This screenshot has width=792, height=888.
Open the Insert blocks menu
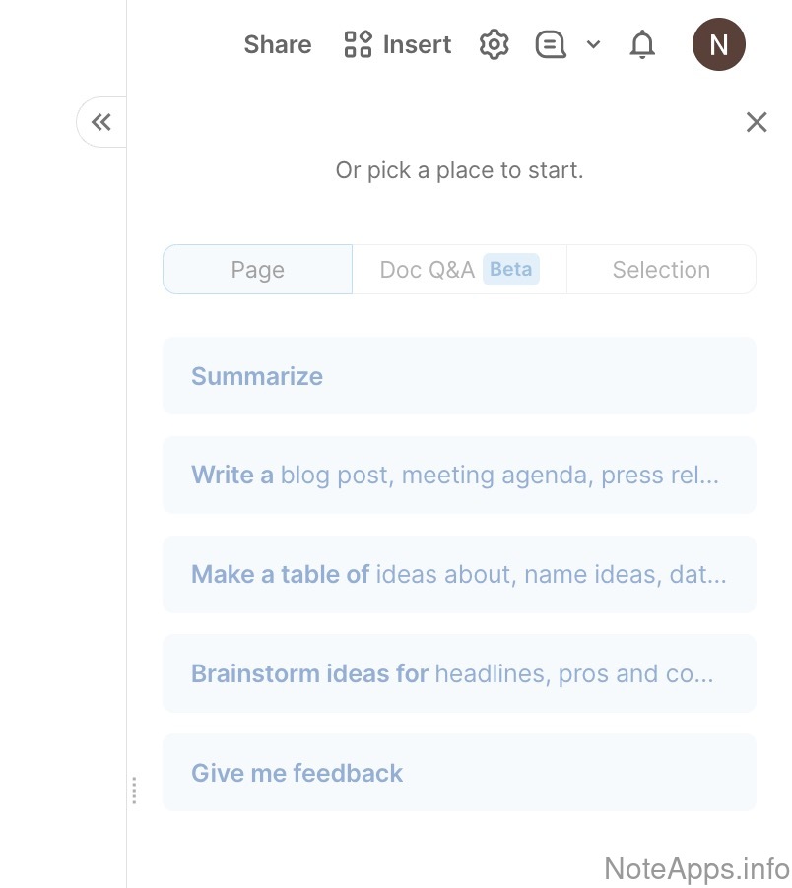(398, 44)
